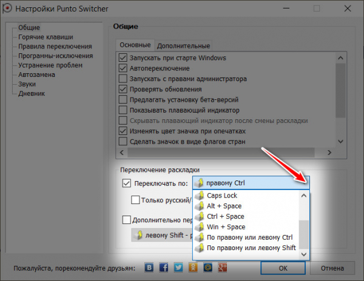Click the 'Отмена' button
Viewport: 364px width, 281px height.
tap(332, 268)
